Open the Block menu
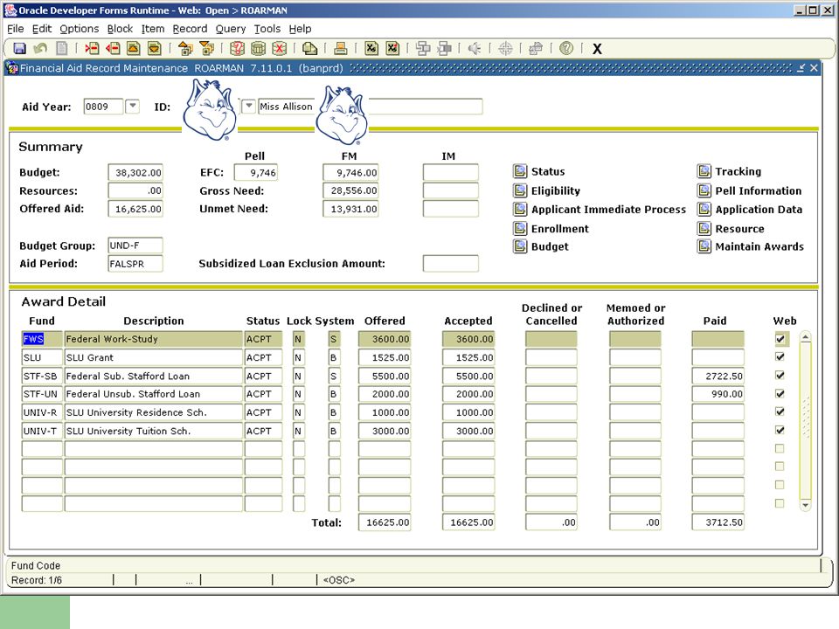Viewport: 839px width, 629px height. tap(120, 29)
